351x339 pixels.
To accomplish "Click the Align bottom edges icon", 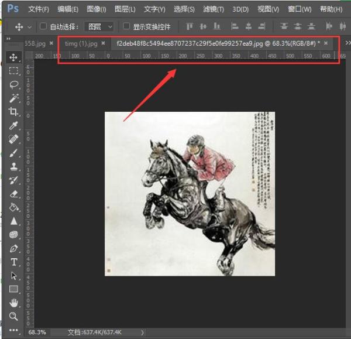I will coord(216,26).
